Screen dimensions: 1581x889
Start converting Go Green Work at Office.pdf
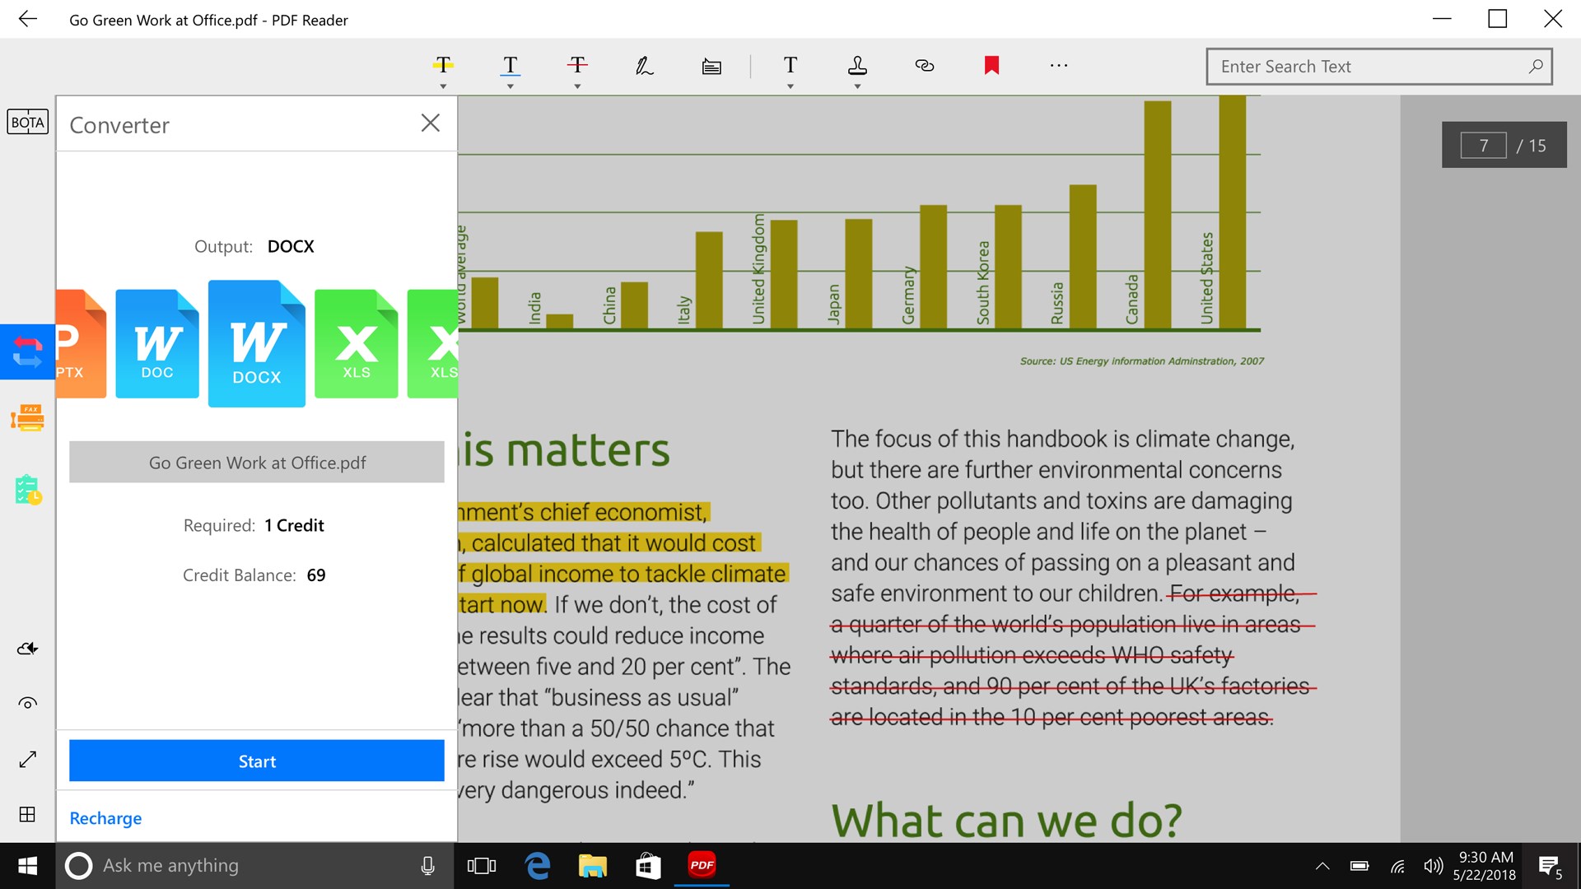click(256, 761)
